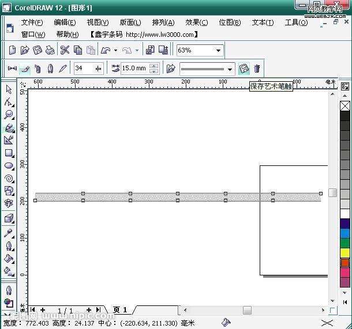Image resolution: width=352 pixels, height=329 pixels.
Task: Click the Undo arrow button
Action: click(x=106, y=50)
